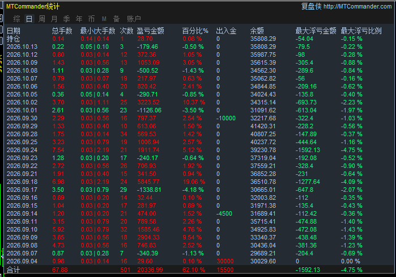The height and width of the screenshot is (277, 396).
Task: Switch to the 年 yearly tab
Action: pyautogui.click(x=79, y=19)
